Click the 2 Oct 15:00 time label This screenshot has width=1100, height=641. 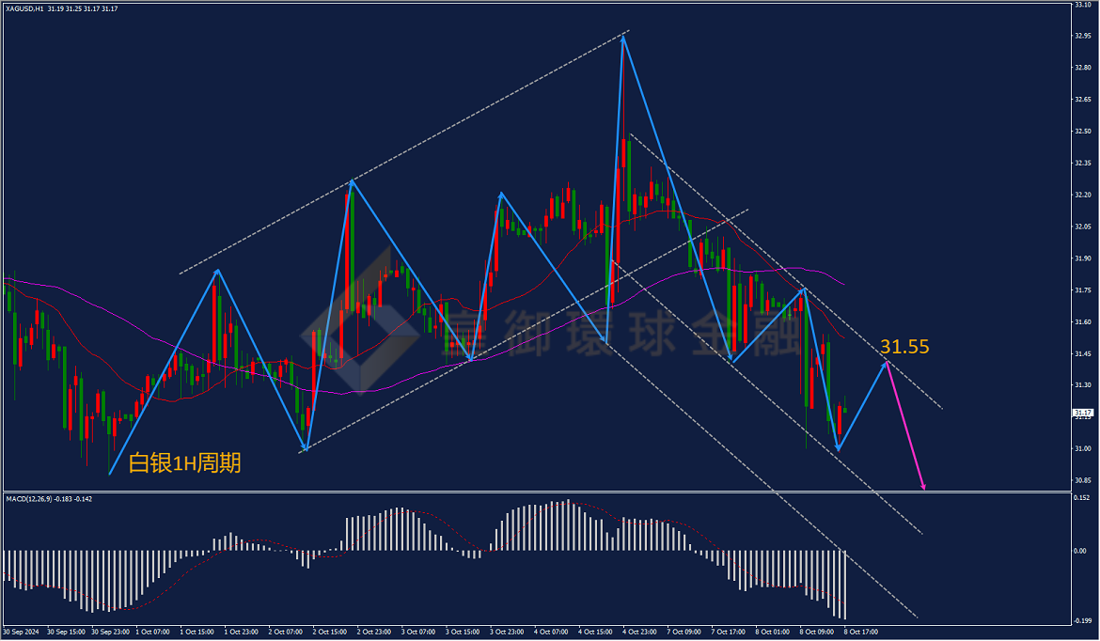click(x=330, y=632)
